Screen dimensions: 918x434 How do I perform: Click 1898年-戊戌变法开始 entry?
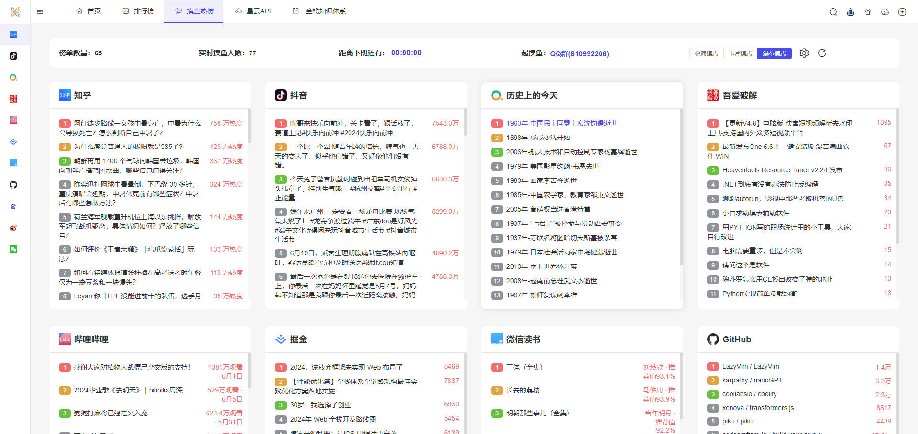point(538,138)
